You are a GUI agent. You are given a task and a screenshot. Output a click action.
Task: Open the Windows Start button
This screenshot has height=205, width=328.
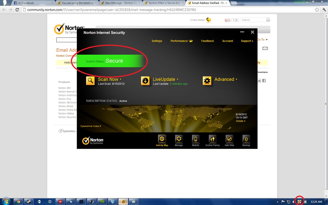coord(6,201)
